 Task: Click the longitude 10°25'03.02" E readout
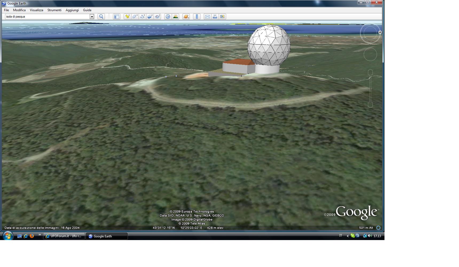click(191, 228)
